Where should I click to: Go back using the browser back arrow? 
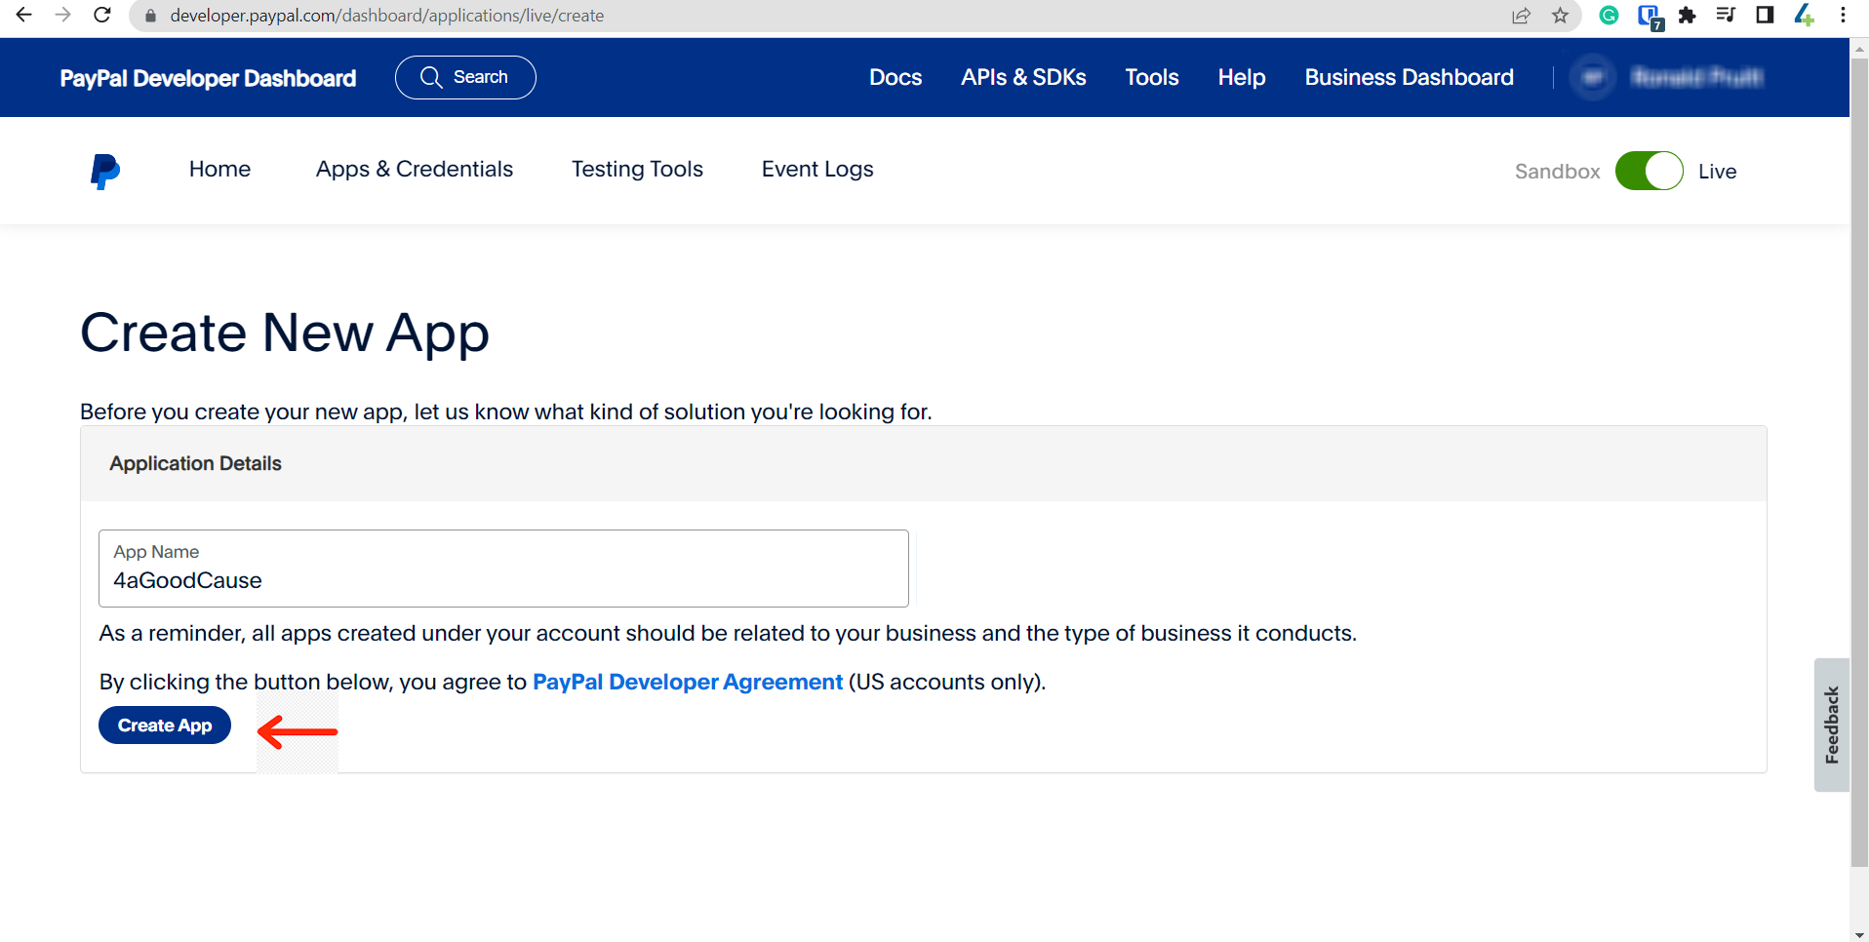click(x=24, y=16)
